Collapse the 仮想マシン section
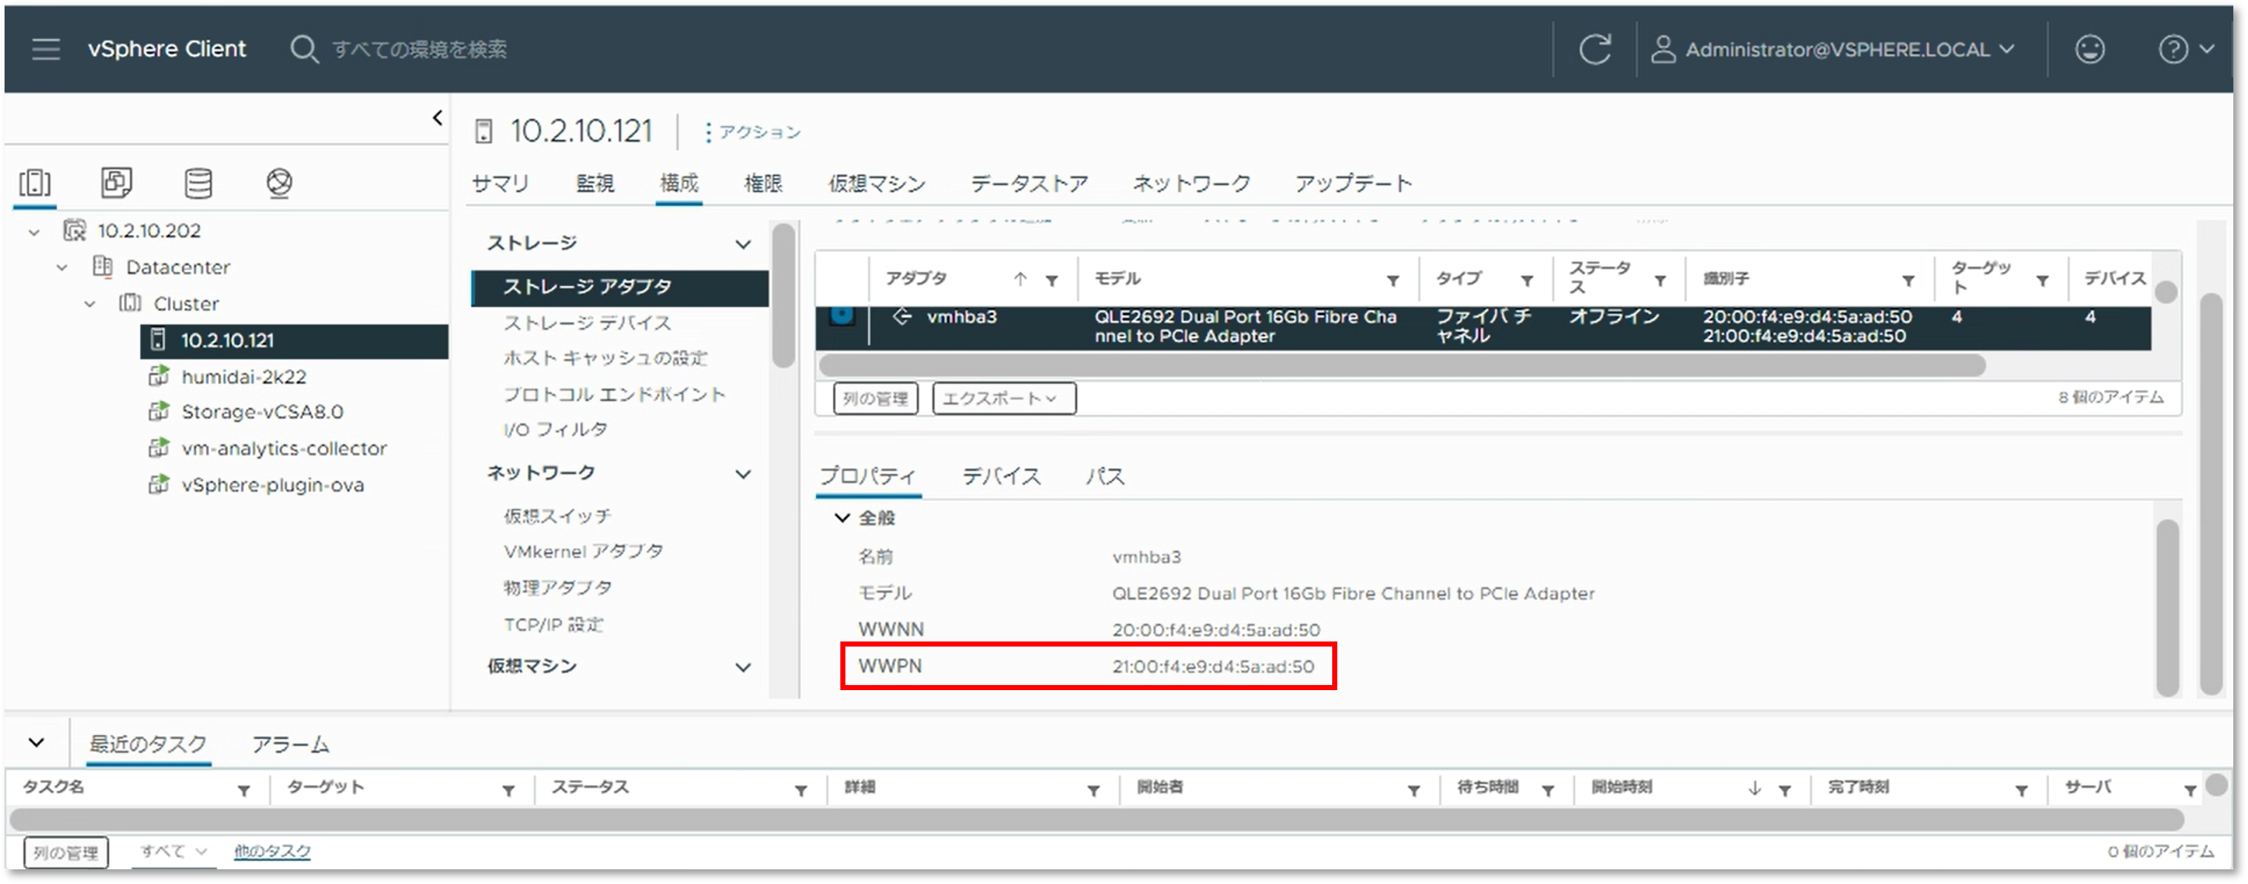Image resolution: width=2248 pixels, height=884 pixels. pyautogui.click(x=743, y=668)
